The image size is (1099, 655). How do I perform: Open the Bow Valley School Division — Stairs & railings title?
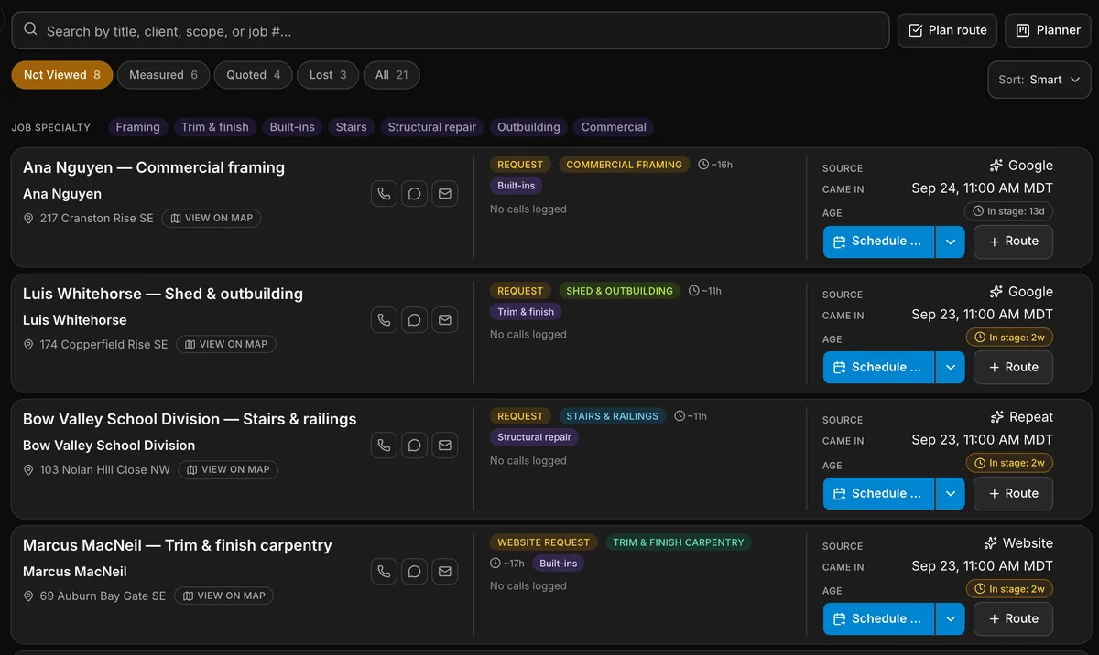coord(190,419)
